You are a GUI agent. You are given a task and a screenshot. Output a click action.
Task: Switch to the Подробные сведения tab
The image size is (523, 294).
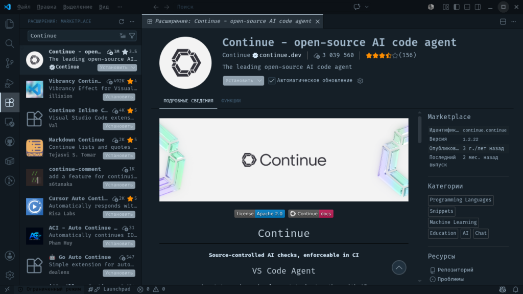pyautogui.click(x=188, y=101)
